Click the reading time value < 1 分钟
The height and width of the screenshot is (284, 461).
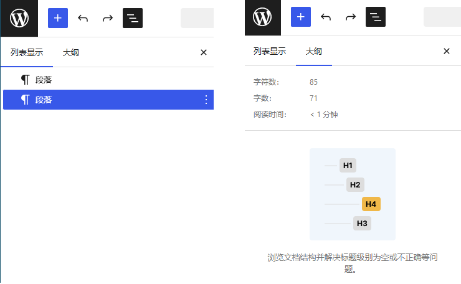point(324,115)
